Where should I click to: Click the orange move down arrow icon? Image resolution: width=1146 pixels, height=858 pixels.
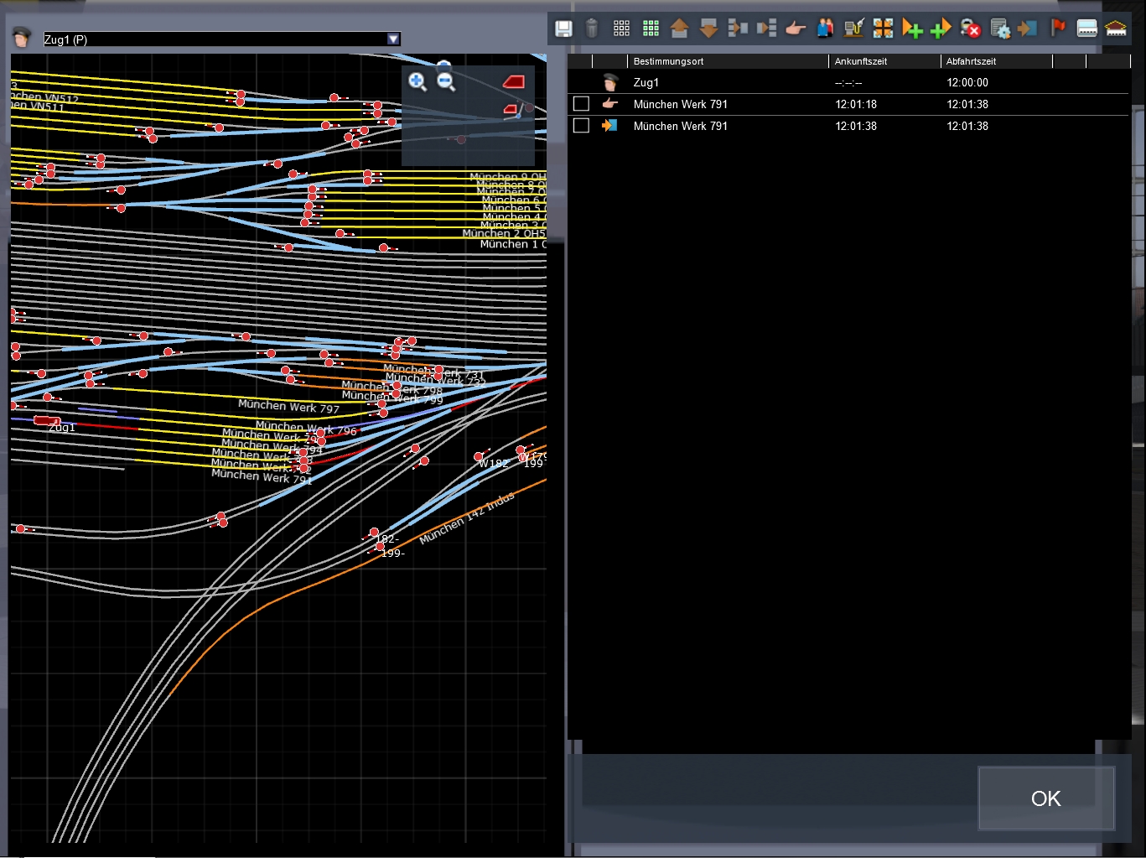click(x=708, y=29)
